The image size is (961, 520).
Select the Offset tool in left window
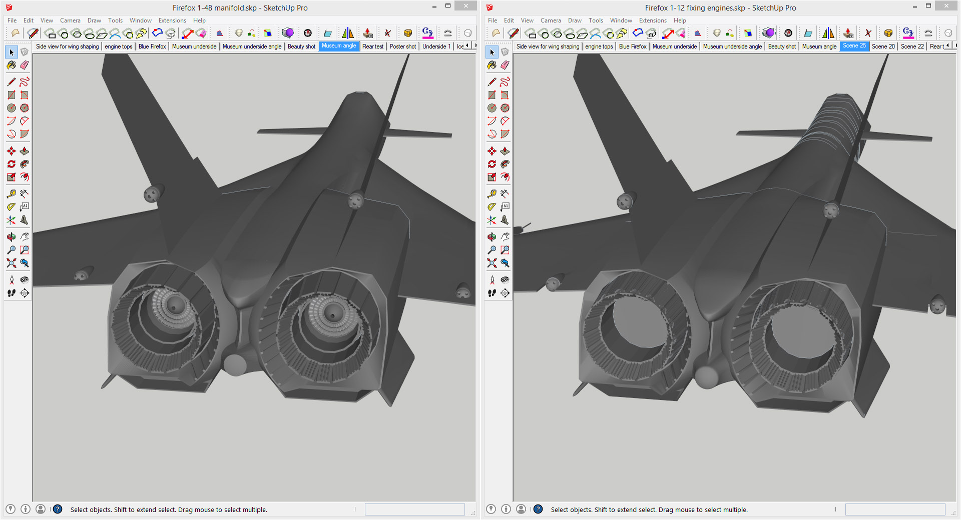coord(25,177)
